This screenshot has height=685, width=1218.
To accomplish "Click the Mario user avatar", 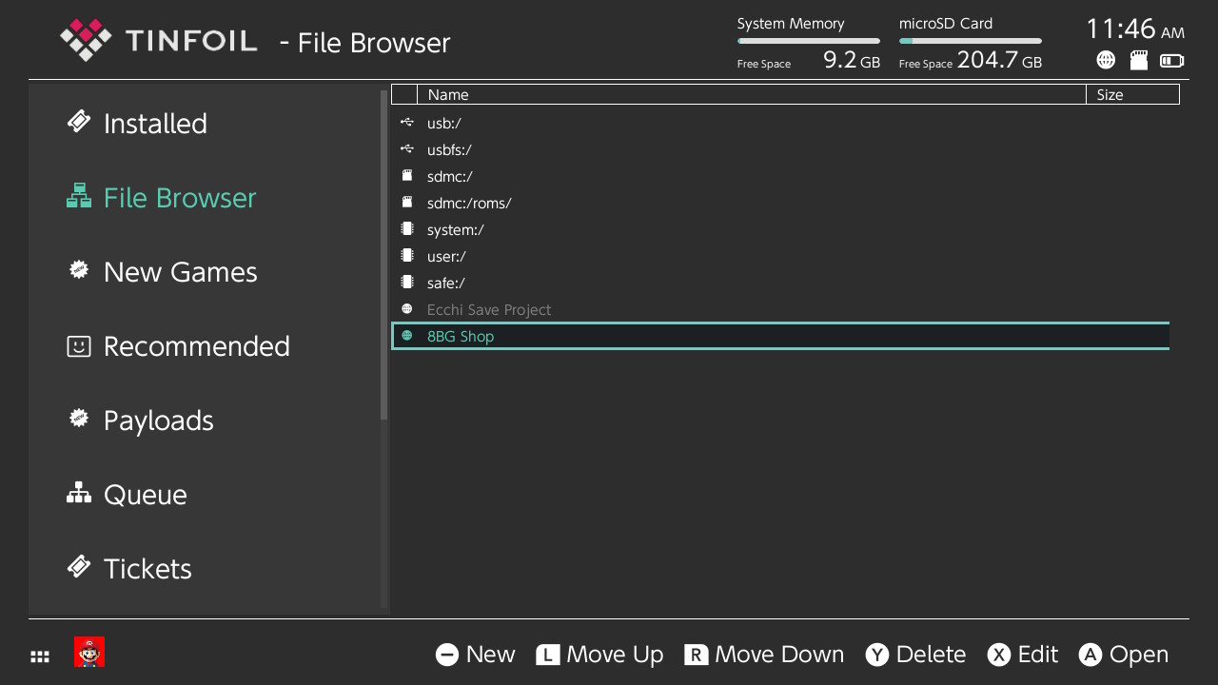I will click(x=89, y=653).
